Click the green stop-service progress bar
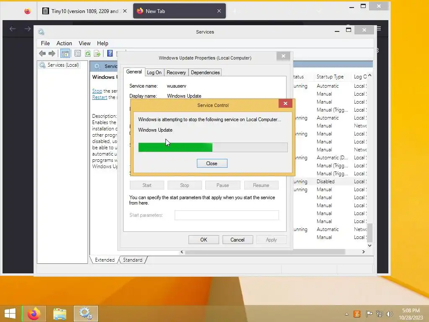The width and height of the screenshot is (429, 322). point(213,147)
